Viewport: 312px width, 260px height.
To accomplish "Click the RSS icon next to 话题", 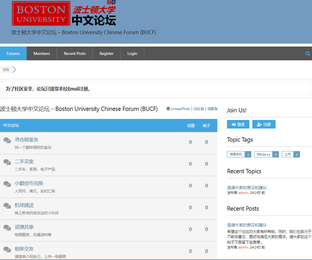I will point(216,109).
